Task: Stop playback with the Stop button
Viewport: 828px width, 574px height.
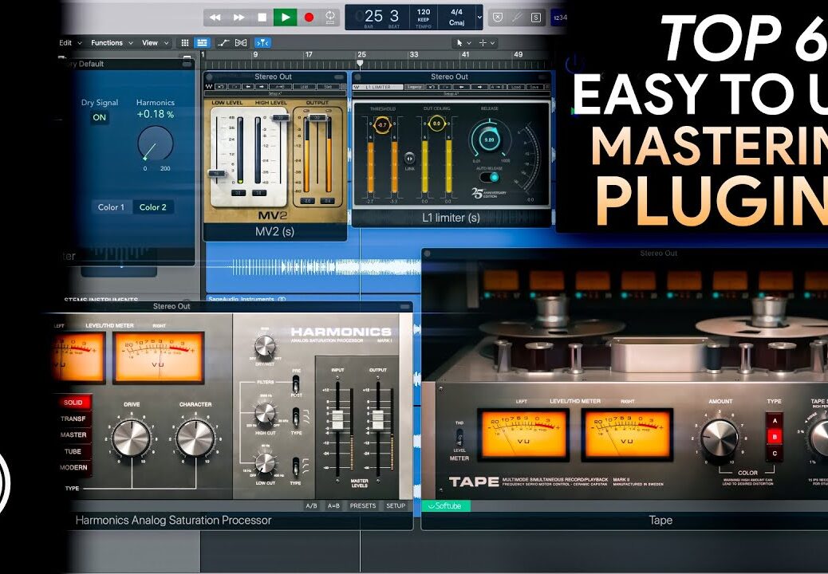Action: 262,18
